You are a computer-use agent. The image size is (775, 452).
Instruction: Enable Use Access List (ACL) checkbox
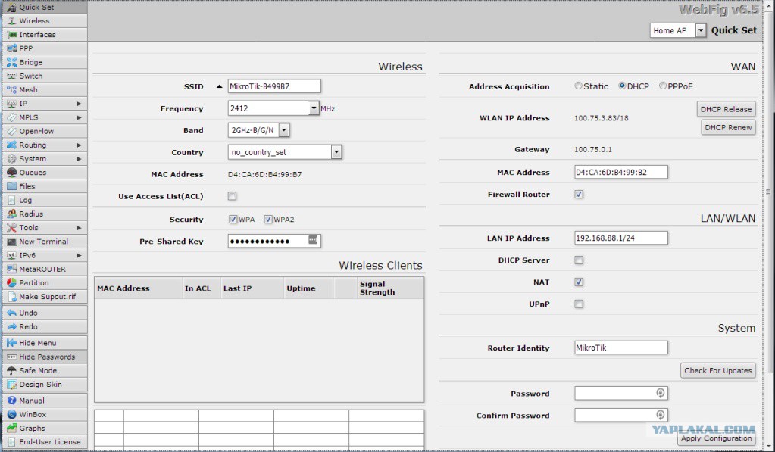tap(233, 196)
